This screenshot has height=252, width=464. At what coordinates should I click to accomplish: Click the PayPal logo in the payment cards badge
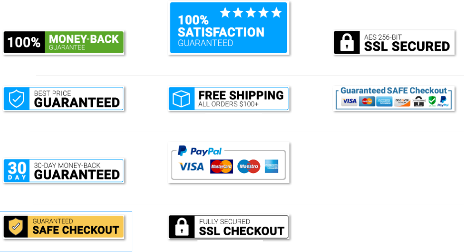point(199,151)
